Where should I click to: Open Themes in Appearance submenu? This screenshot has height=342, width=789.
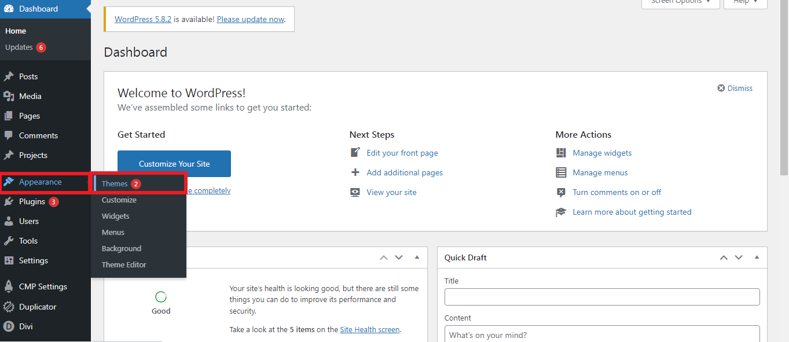pyautogui.click(x=115, y=183)
